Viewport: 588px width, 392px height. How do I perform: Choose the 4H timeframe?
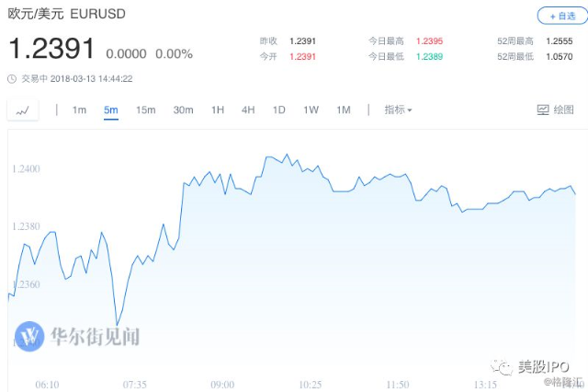tap(248, 110)
